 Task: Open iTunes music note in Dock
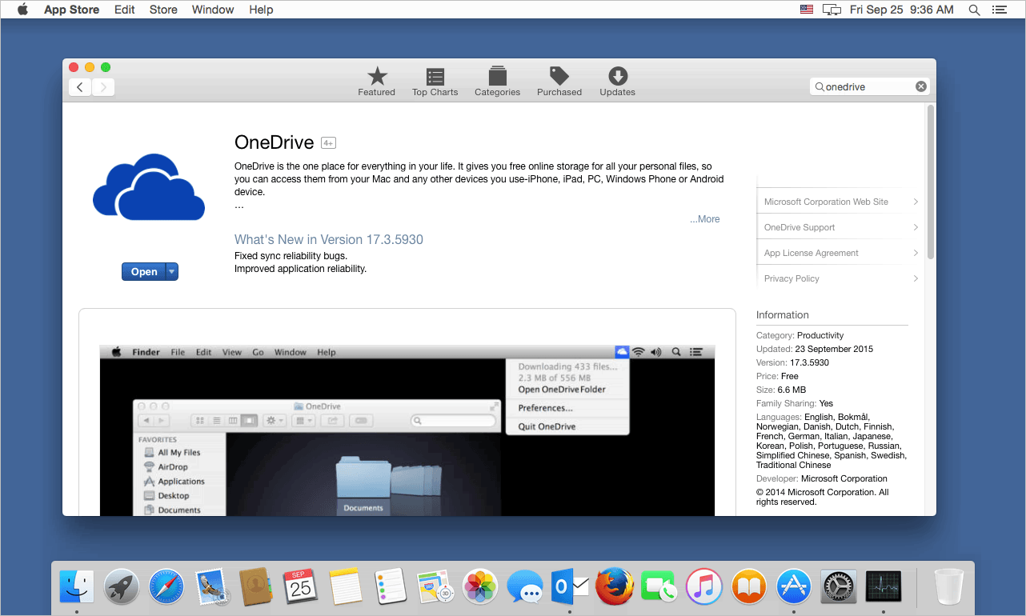pos(704,587)
